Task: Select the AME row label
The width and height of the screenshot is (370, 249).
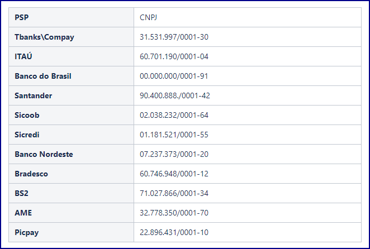Action: 23,213
